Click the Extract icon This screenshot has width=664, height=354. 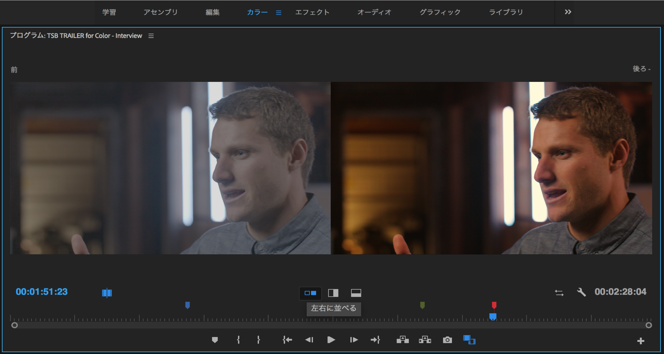425,340
